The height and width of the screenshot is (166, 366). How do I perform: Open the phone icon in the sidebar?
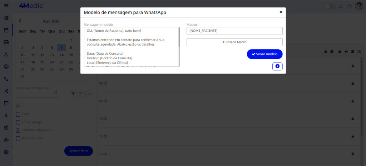(6, 79)
